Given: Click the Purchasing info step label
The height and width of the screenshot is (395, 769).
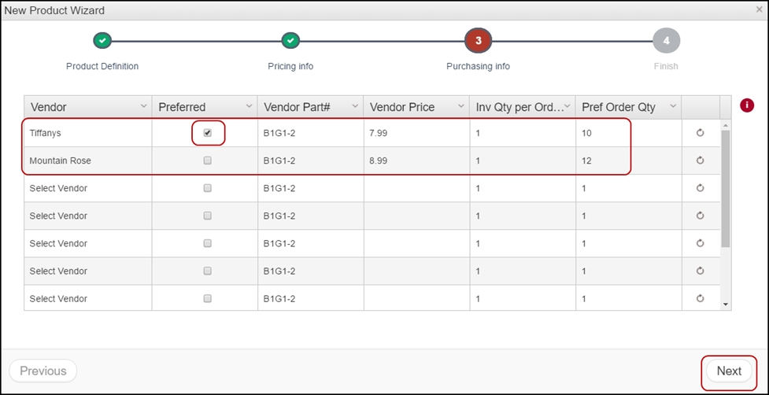Looking at the screenshot, I should coord(479,66).
